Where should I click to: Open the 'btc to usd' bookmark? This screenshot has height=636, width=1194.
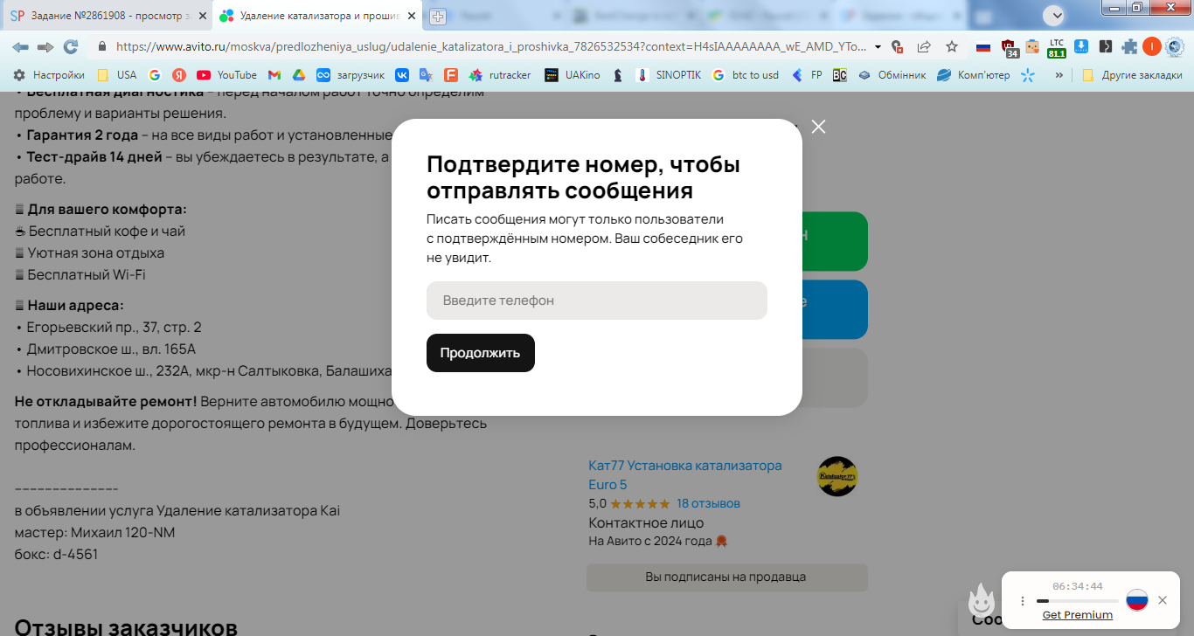coord(746,75)
